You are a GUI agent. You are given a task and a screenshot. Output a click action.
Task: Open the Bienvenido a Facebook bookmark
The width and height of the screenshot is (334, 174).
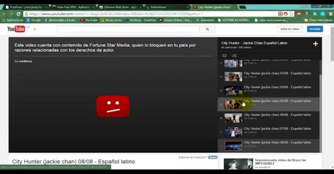61,20
